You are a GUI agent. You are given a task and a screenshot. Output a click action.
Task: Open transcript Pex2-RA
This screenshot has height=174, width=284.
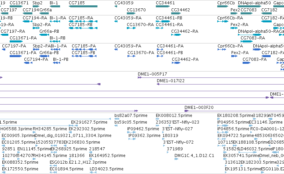click(x=234, y=28)
